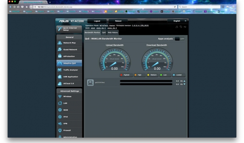Open the Guest Network page

point(69,49)
